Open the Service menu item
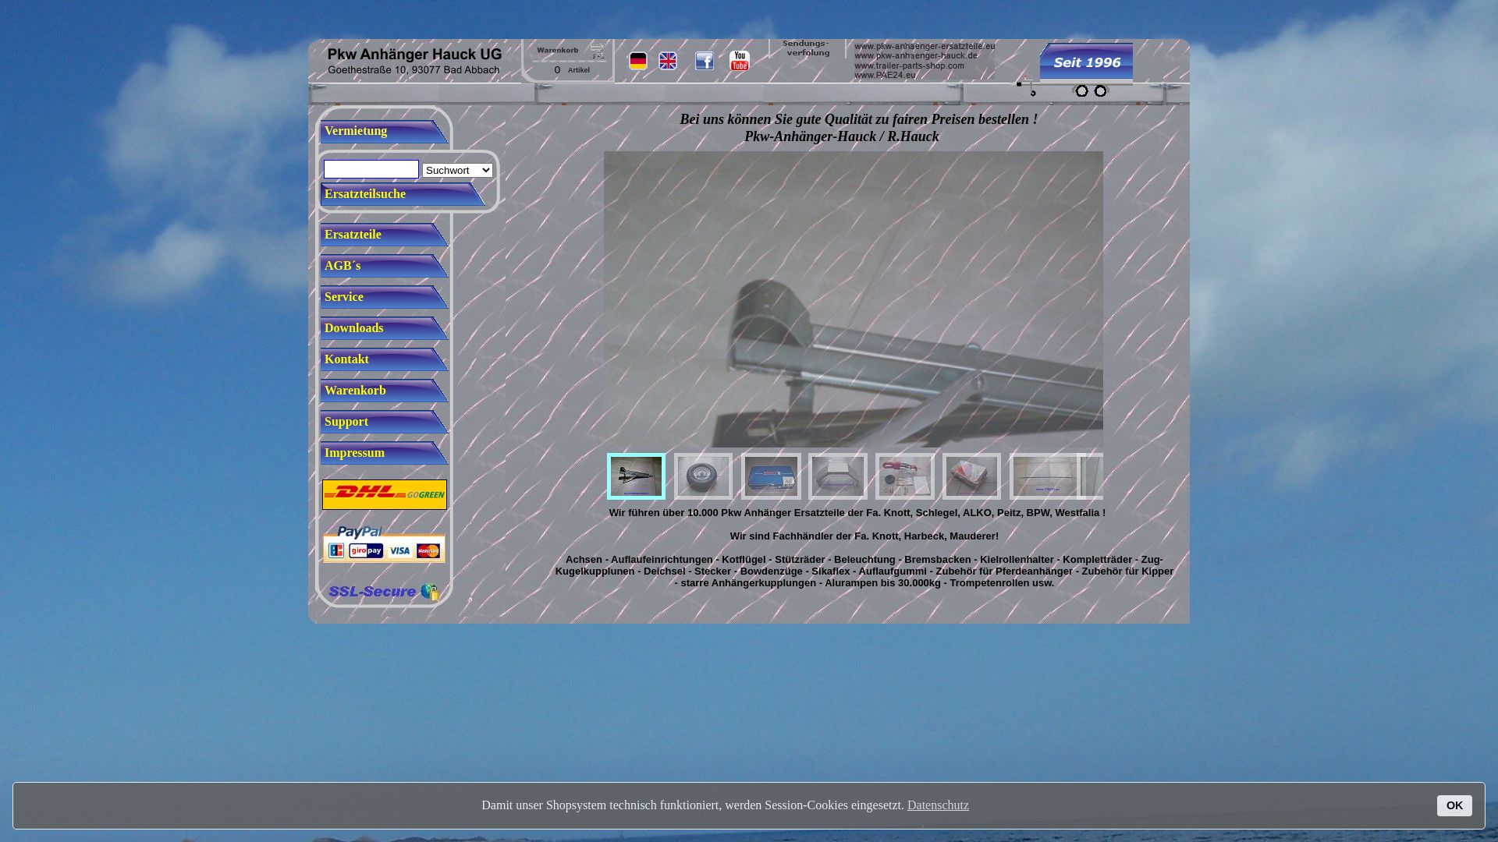This screenshot has height=842, width=1498. coord(384,297)
